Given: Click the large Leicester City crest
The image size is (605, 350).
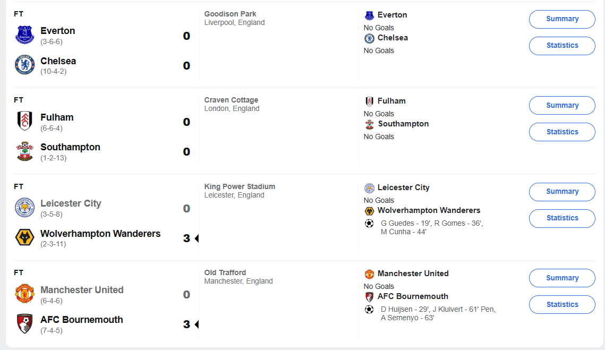Looking at the screenshot, I should 25,208.
